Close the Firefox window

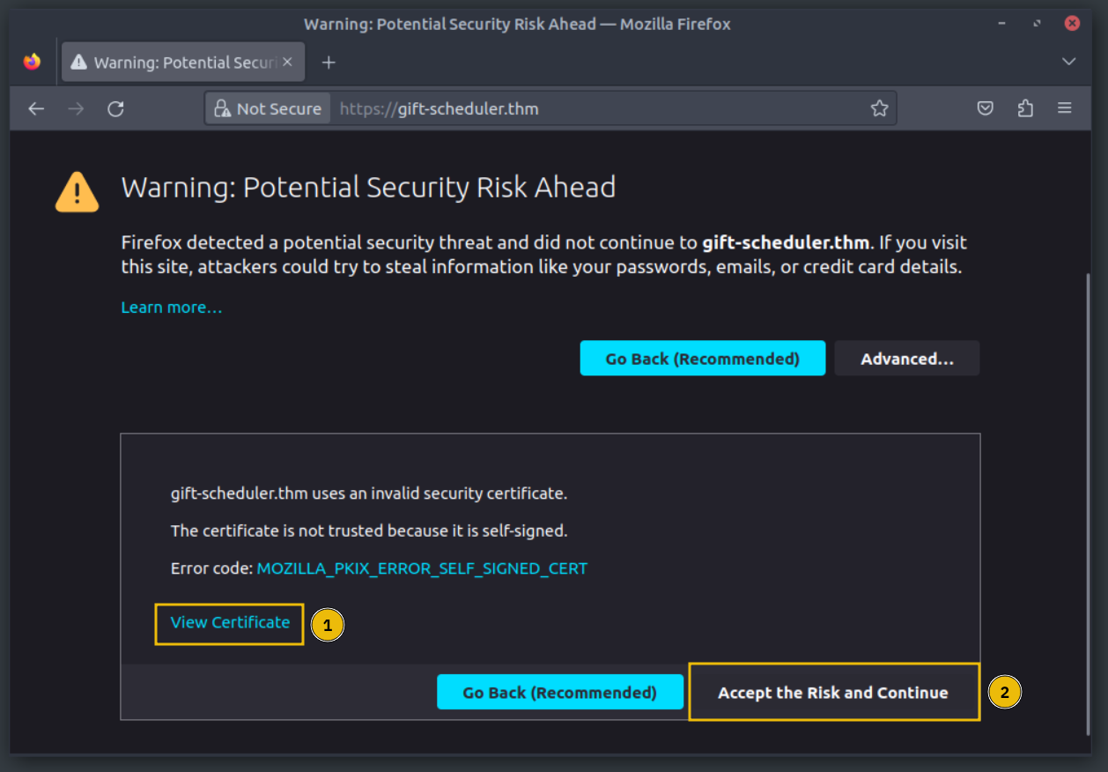tap(1072, 24)
